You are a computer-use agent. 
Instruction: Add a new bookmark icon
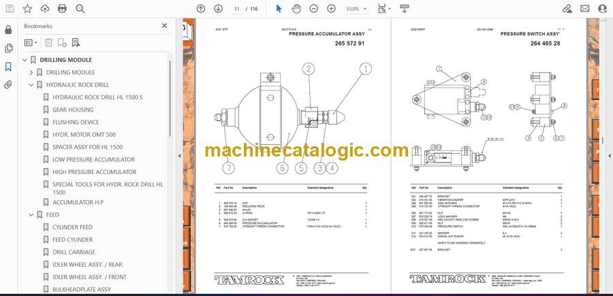pos(62,43)
